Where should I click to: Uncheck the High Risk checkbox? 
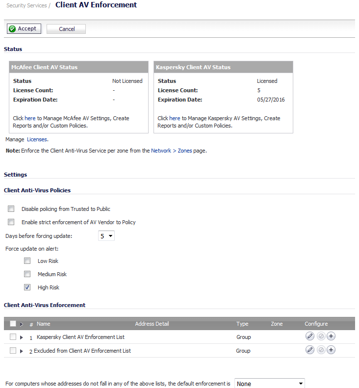pos(27,287)
